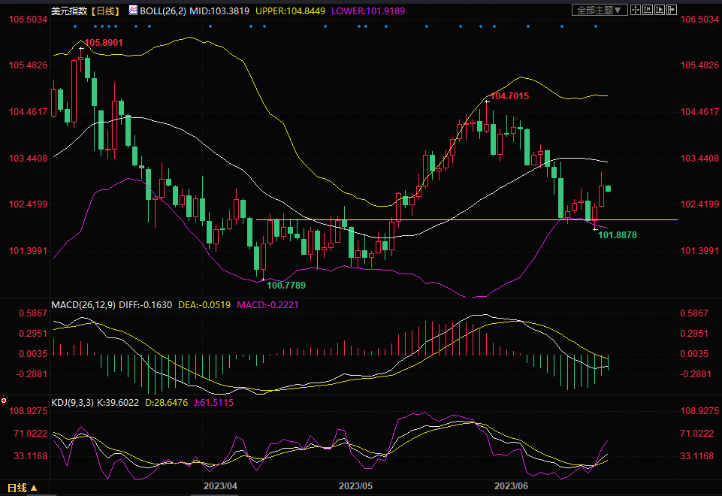Click the BOLL indicator chart icon
Screen dimensions: 722x496
coord(133,10)
